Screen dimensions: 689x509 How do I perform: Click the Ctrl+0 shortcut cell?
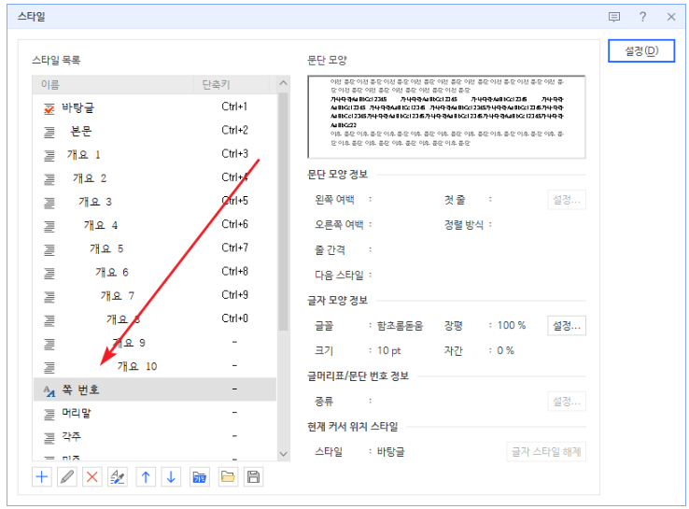point(234,318)
